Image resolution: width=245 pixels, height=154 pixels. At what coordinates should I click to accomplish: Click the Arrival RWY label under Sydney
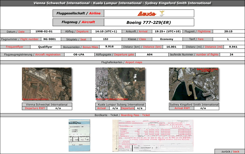point(182,108)
